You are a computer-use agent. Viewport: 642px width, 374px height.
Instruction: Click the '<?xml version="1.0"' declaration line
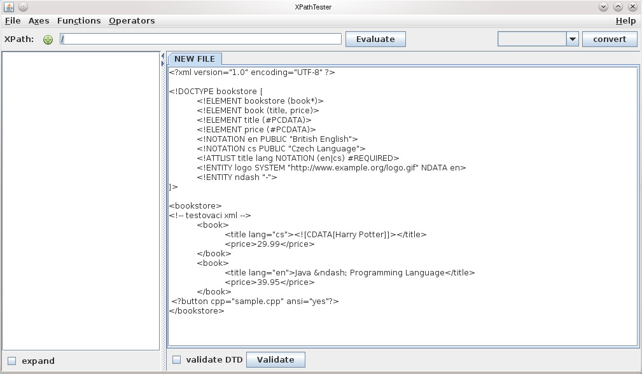coord(252,73)
